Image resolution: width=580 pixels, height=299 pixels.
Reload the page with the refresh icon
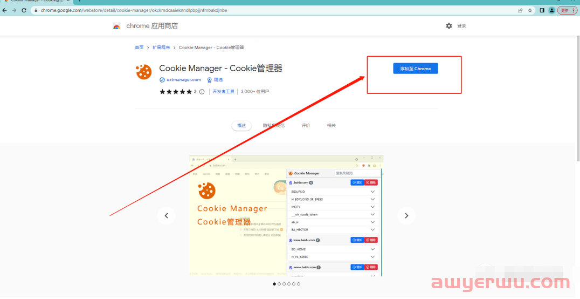coord(24,10)
